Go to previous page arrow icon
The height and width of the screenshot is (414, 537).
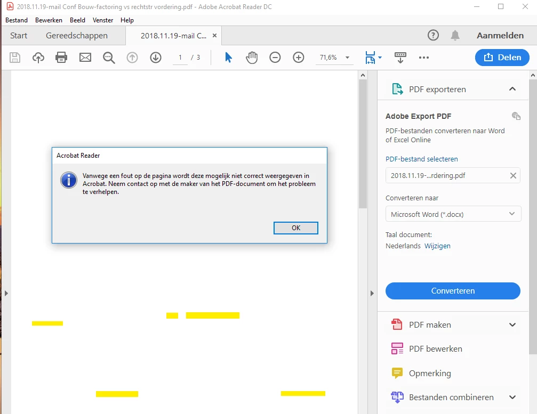pyautogui.click(x=132, y=58)
